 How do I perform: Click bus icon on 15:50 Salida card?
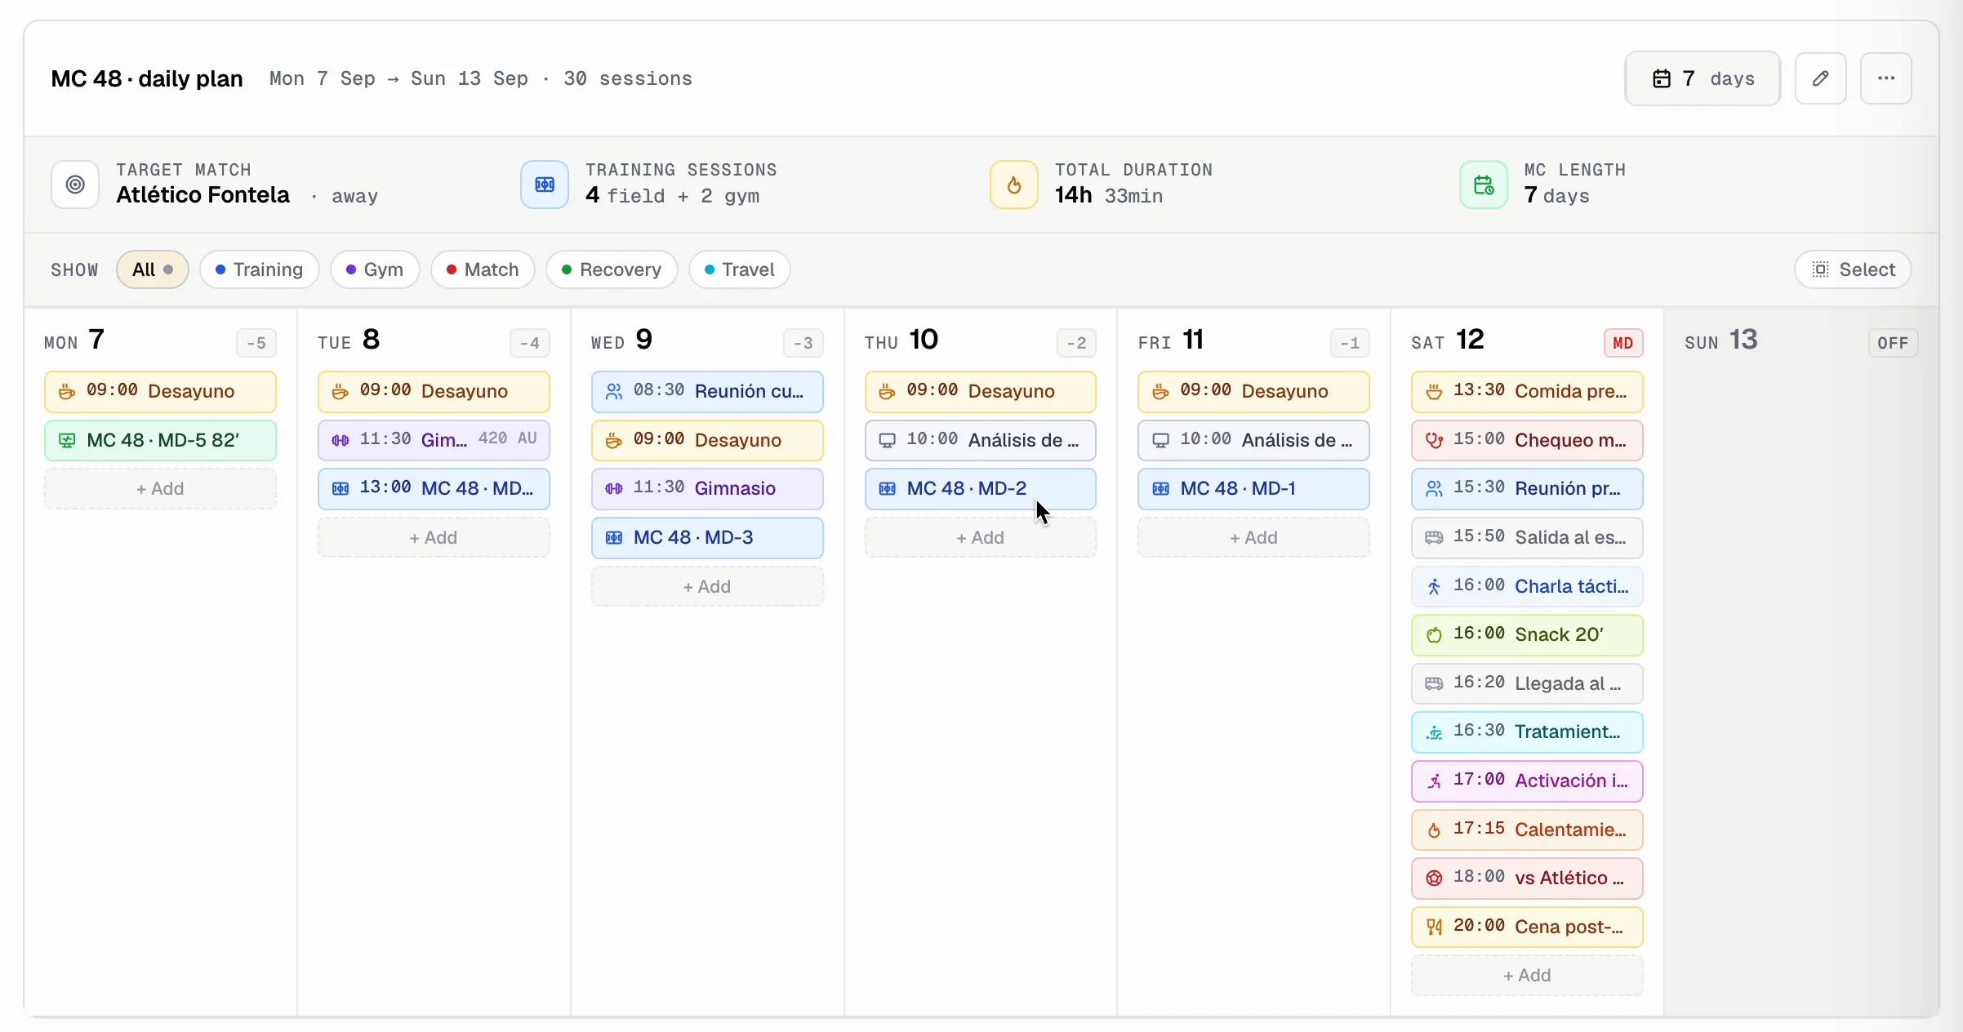click(1434, 537)
